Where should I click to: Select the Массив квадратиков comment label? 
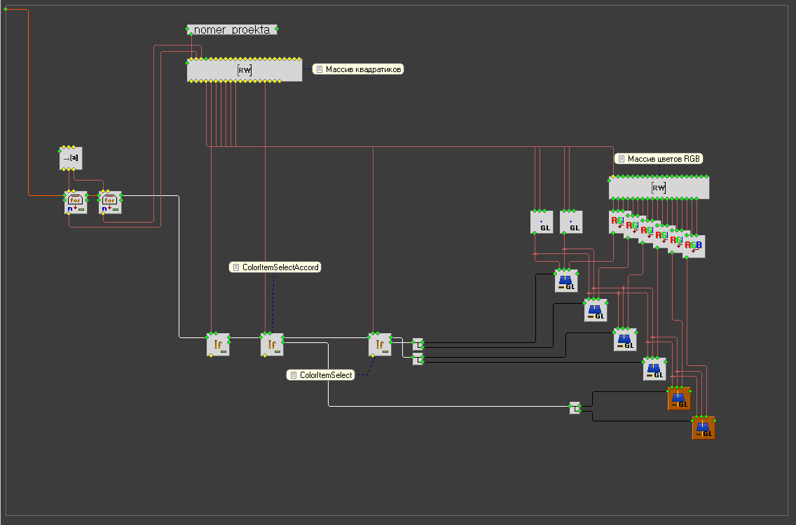(358, 69)
